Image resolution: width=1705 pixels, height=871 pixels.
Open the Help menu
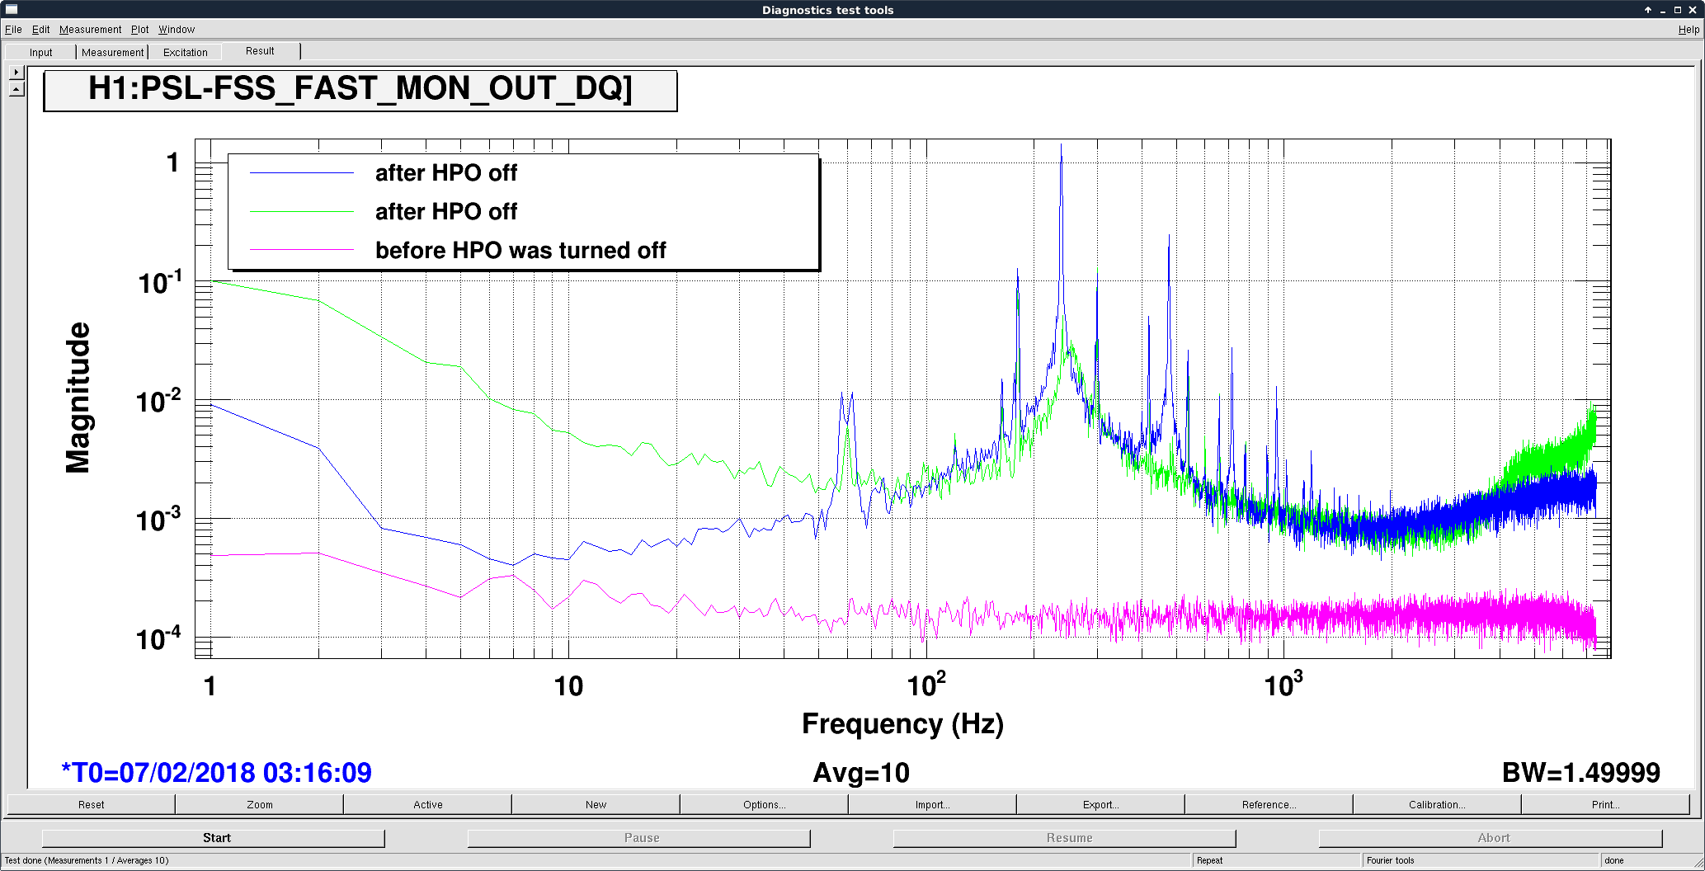tap(1689, 30)
